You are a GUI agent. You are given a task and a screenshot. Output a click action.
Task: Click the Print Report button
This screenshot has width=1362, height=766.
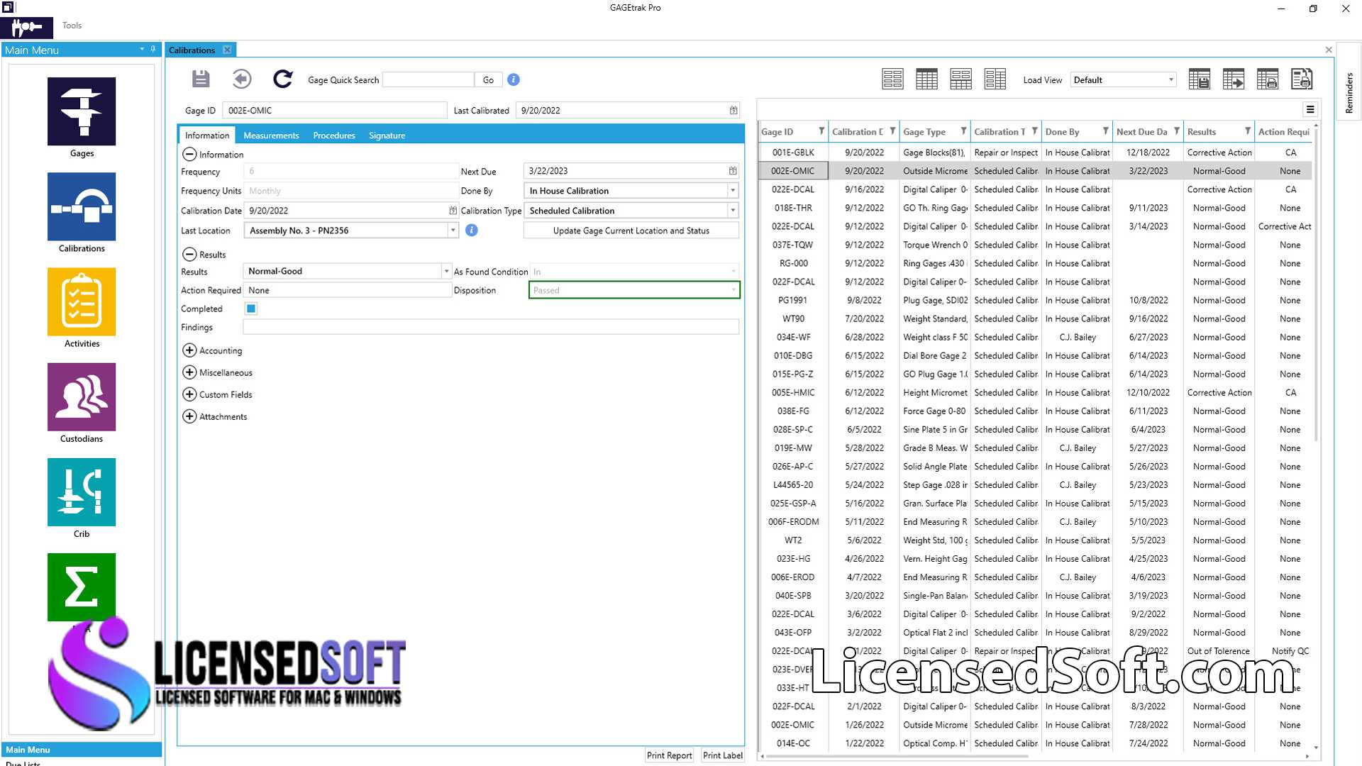pos(669,755)
